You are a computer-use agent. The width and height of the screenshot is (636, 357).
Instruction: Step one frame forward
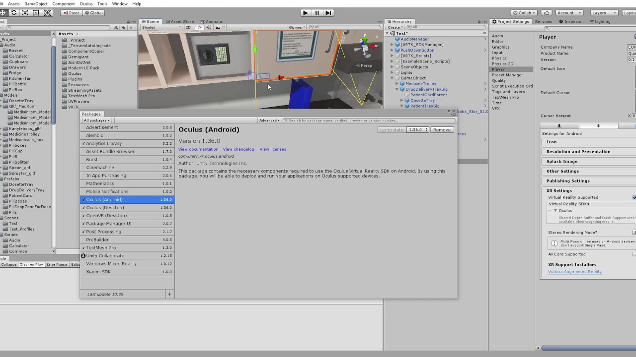[x=328, y=13]
